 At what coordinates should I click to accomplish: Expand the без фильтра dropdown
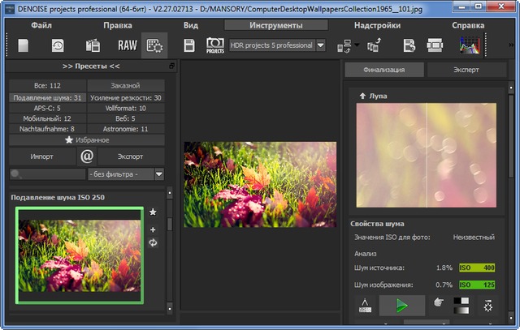[159, 174]
